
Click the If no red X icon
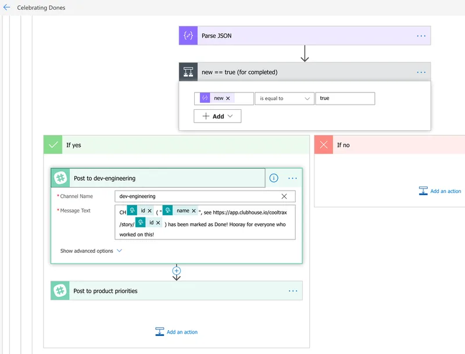point(324,145)
